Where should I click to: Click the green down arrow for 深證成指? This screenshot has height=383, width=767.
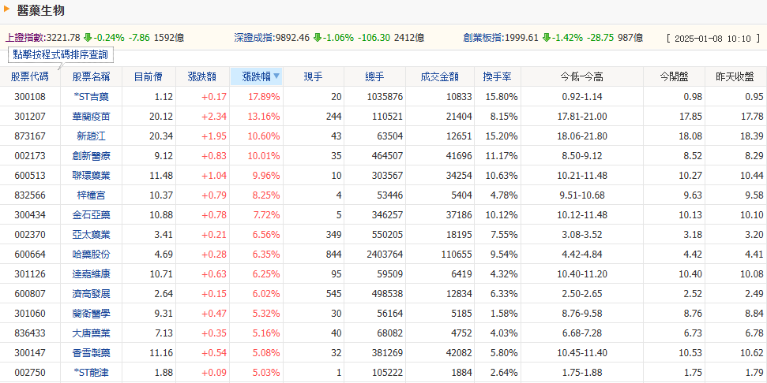pyautogui.click(x=318, y=37)
